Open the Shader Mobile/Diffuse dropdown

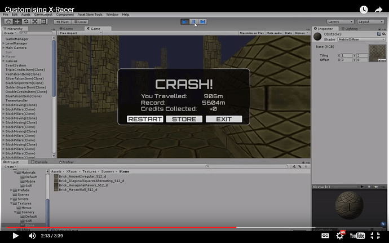[361, 39]
